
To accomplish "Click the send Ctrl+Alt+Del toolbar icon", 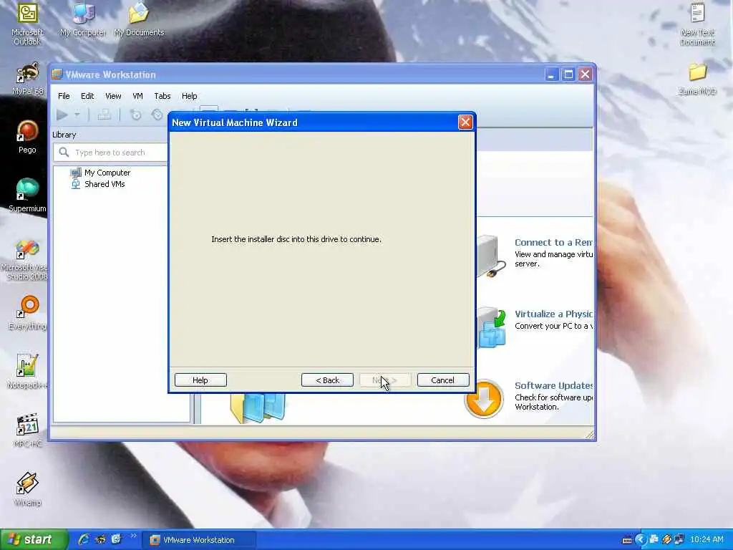I will pos(104,115).
